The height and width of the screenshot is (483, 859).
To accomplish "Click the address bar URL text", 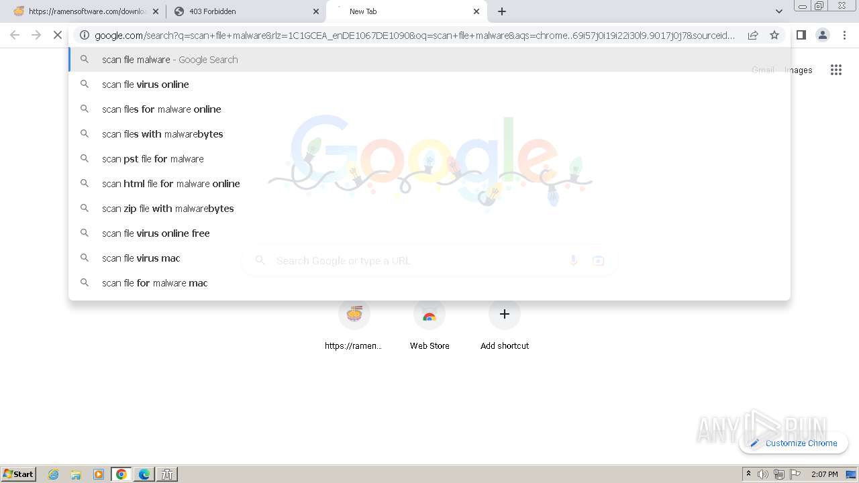I will pyautogui.click(x=415, y=36).
